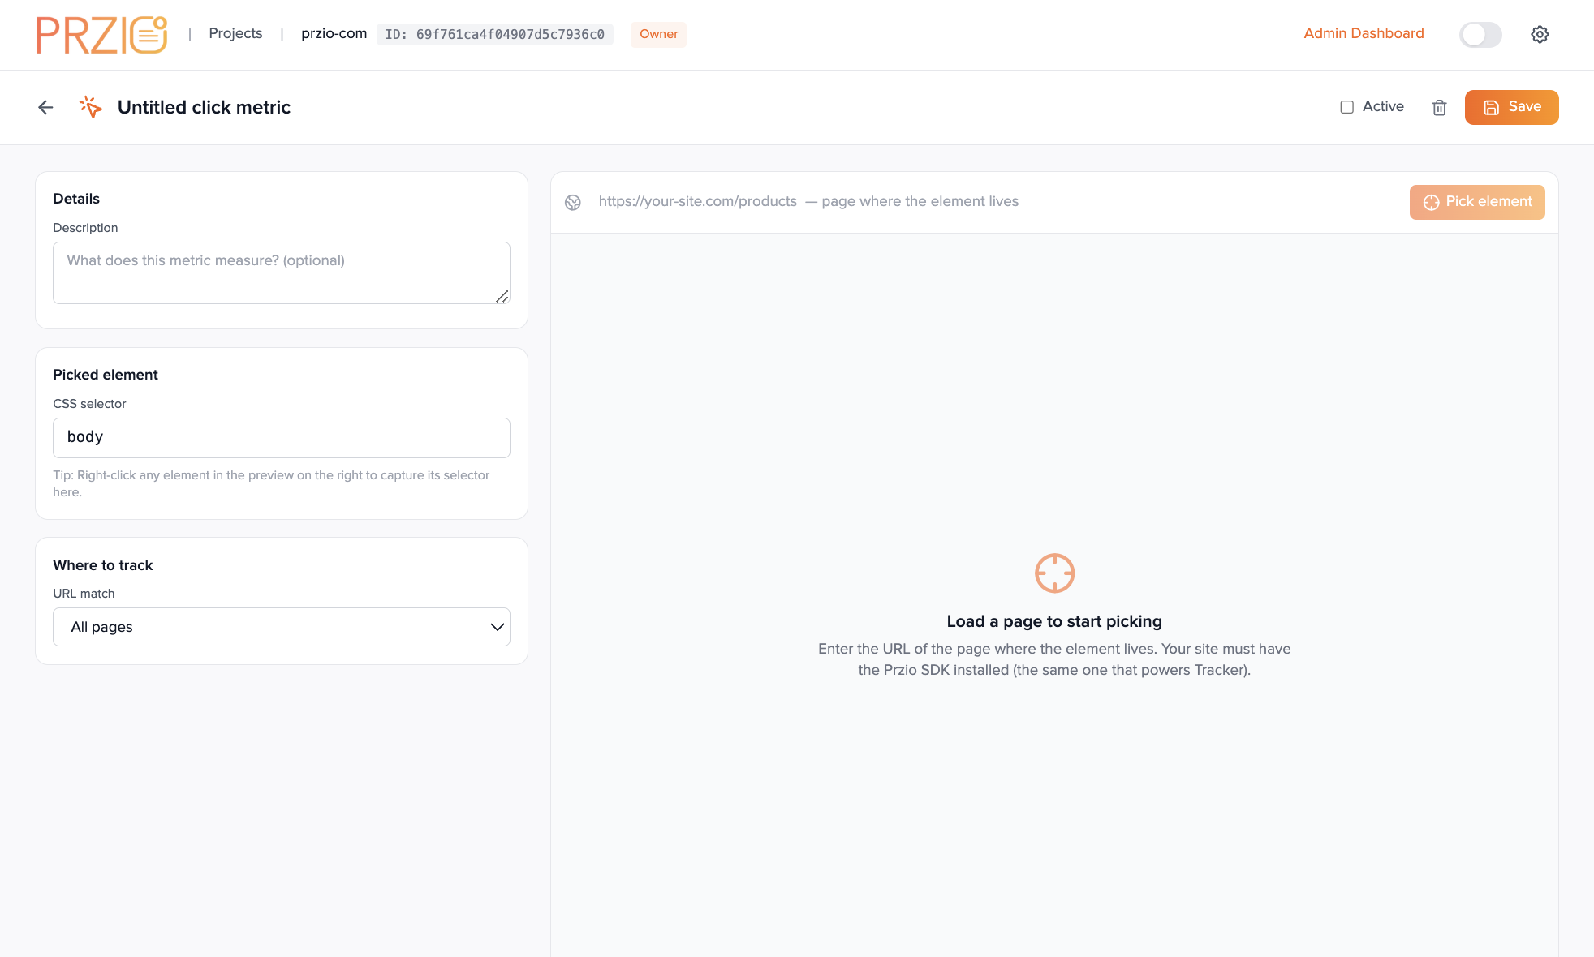Open the URL match dropdown

coord(282,627)
